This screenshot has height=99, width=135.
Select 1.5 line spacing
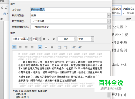(x=46, y=47)
